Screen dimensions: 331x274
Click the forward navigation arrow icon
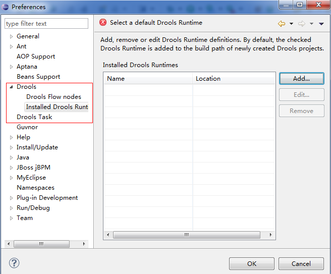tap(302, 24)
